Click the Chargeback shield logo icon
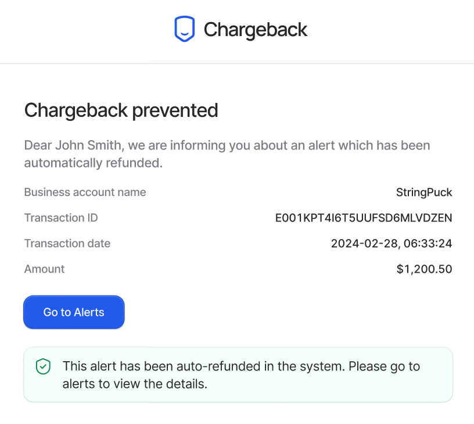Viewport: 474px width, 424px height. [184, 28]
